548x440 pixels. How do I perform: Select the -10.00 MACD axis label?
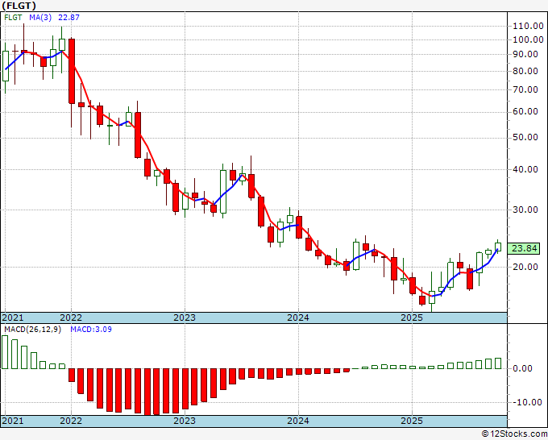click(528, 402)
